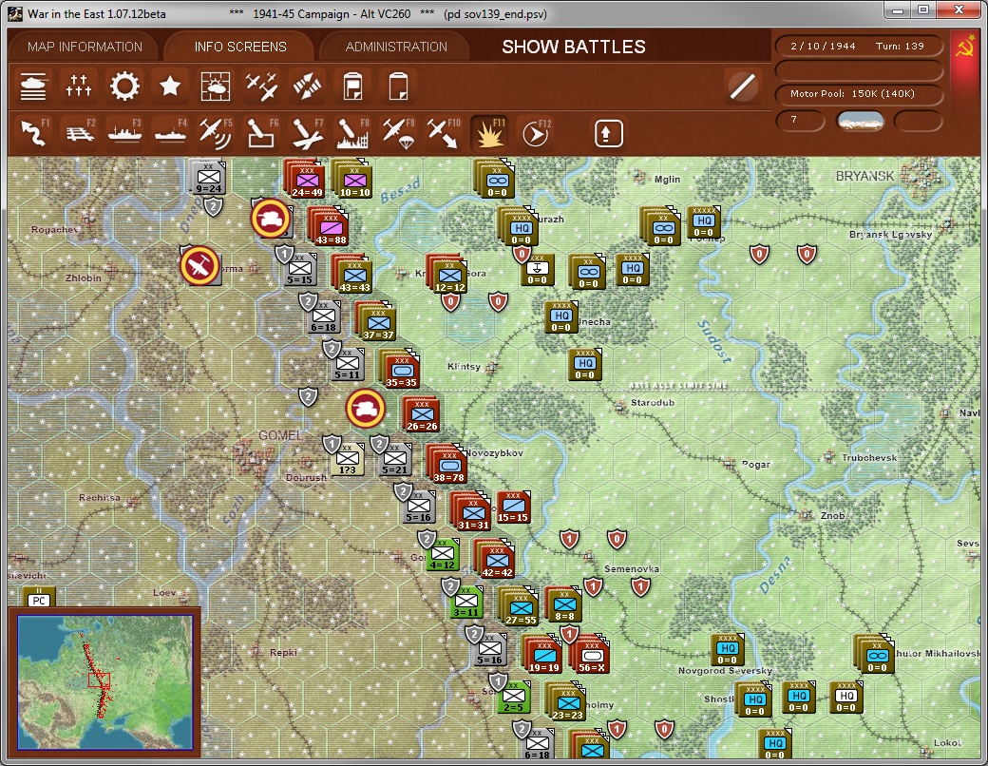Toggle F7 bomb airfield mode
The height and width of the screenshot is (766, 988).
pos(307,133)
